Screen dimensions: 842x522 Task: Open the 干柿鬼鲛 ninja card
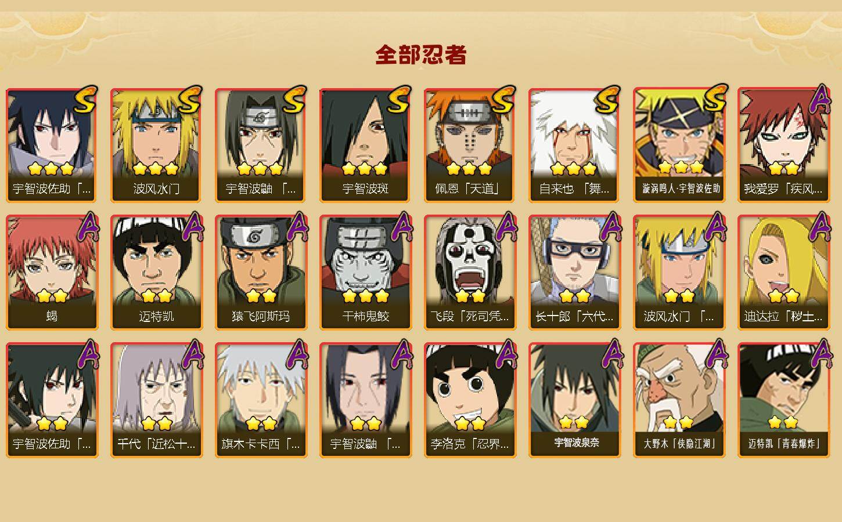pos(365,273)
